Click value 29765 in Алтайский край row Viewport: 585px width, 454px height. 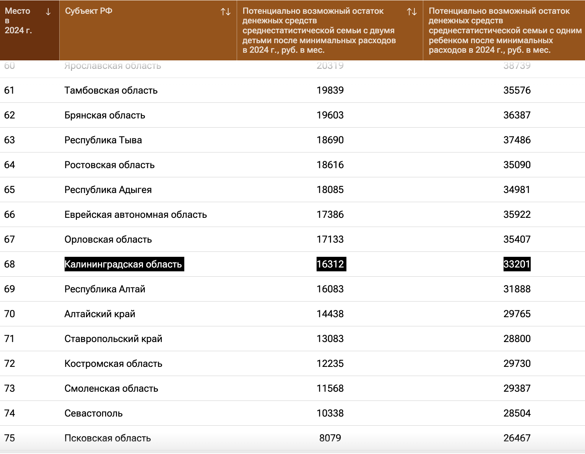click(517, 314)
